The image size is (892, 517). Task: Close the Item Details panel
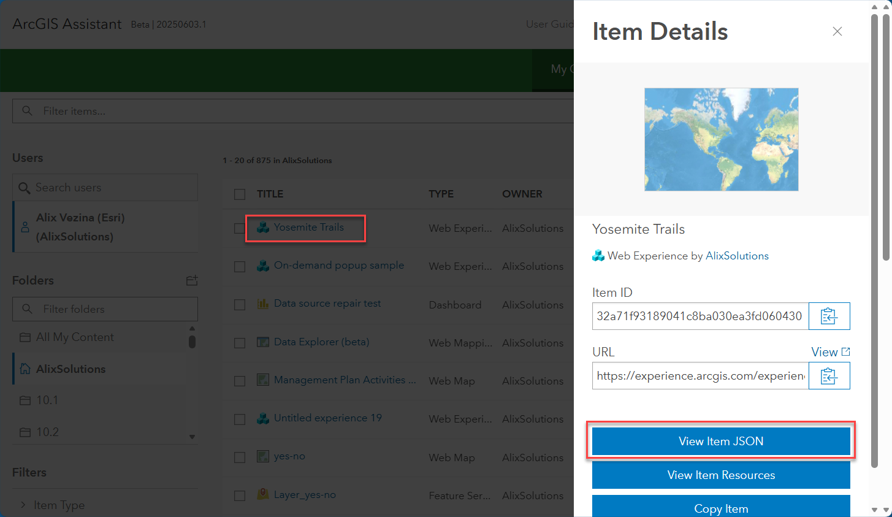[x=837, y=31]
